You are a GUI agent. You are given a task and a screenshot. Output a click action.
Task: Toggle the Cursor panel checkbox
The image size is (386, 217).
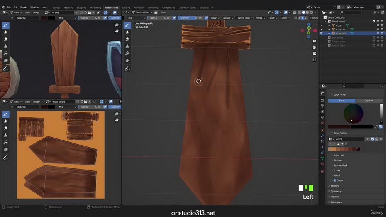click(335, 180)
